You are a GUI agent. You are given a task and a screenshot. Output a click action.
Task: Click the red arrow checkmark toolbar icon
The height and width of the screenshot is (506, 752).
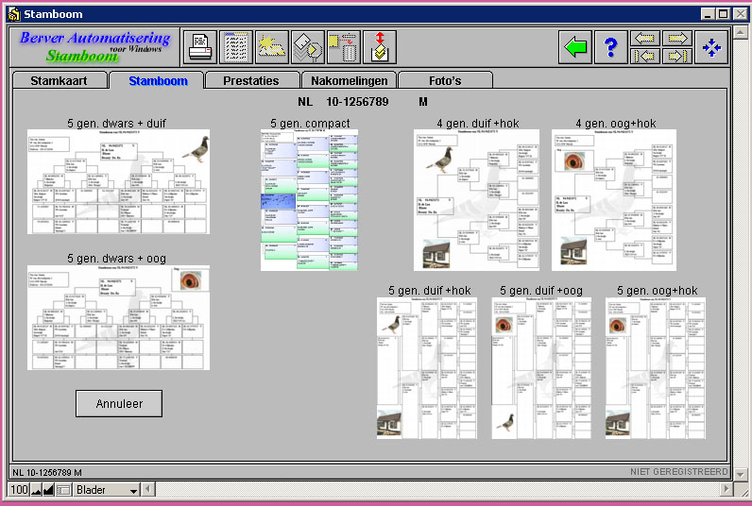pyautogui.click(x=379, y=46)
